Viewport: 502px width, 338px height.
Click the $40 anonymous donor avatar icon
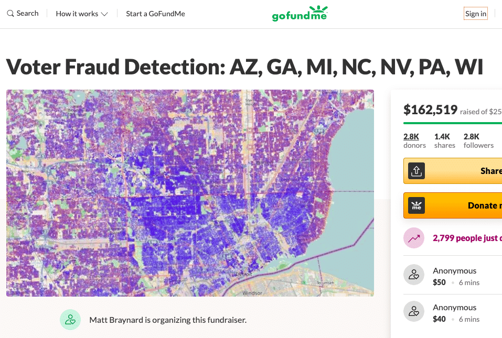pyautogui.click(x=414, y=311)
